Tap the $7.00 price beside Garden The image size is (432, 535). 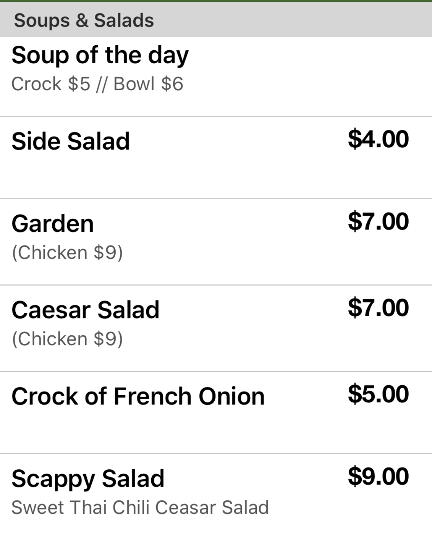[378, 221]
